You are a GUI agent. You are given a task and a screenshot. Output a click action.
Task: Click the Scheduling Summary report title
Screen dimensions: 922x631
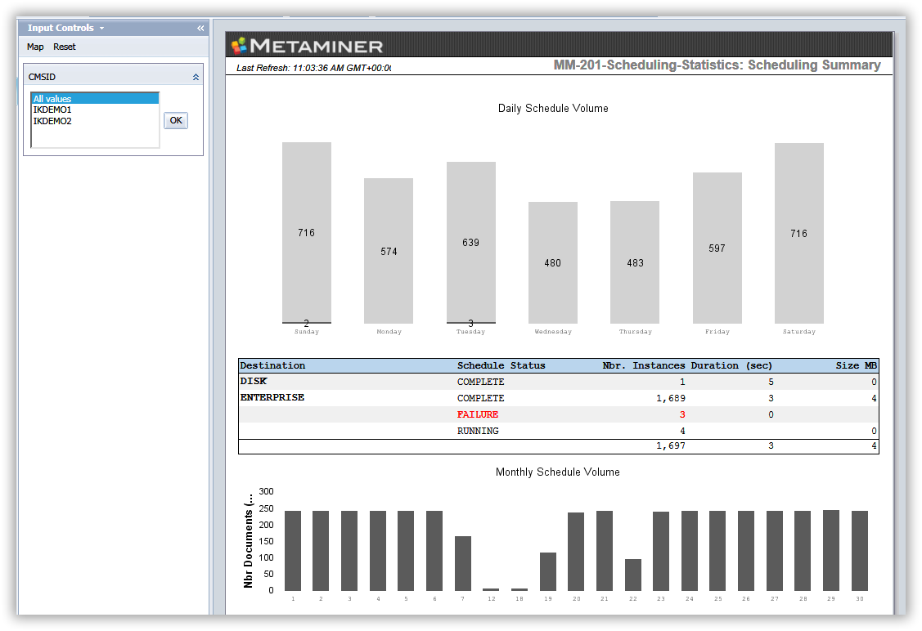coord(717,65)
